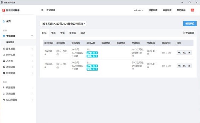This screenshot has height=123, width=200.
Task: Switch to the 考点 tab
Action: coord(53,33)
